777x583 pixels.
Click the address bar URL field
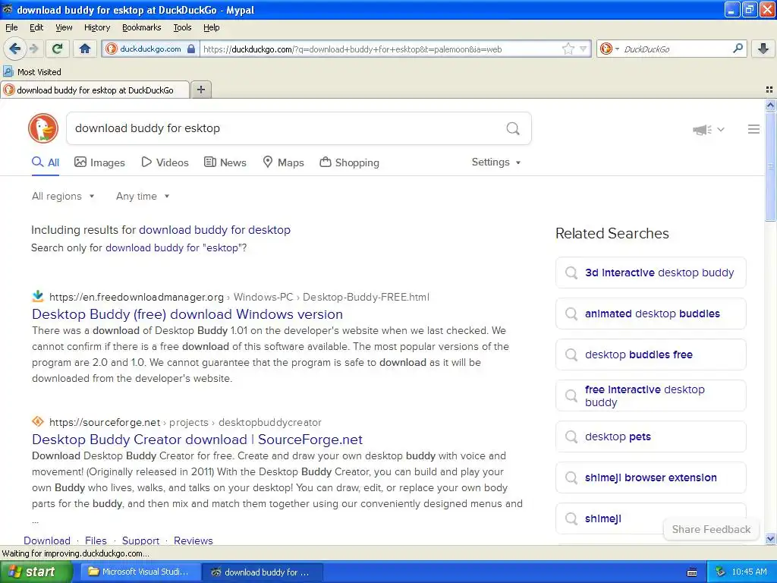(380, 49)
